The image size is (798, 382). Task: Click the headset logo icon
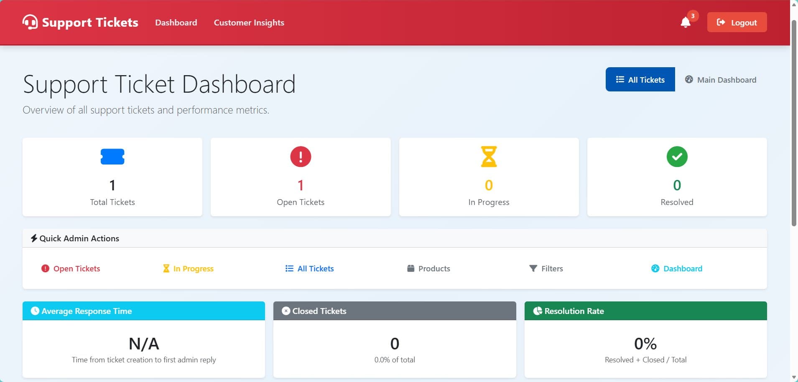30,22
